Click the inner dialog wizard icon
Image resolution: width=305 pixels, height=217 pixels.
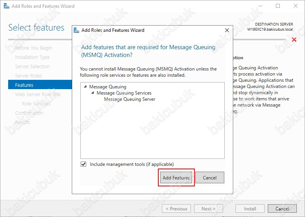tap(76, 30)
